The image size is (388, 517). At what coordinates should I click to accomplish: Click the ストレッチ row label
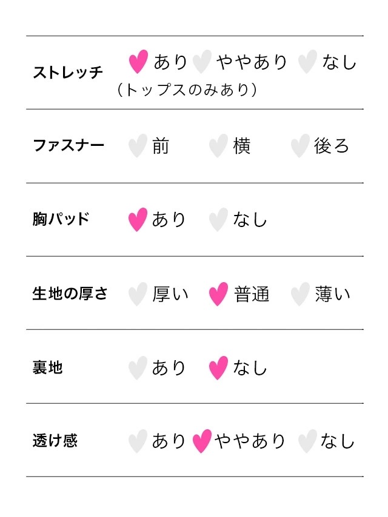point(68,73)
